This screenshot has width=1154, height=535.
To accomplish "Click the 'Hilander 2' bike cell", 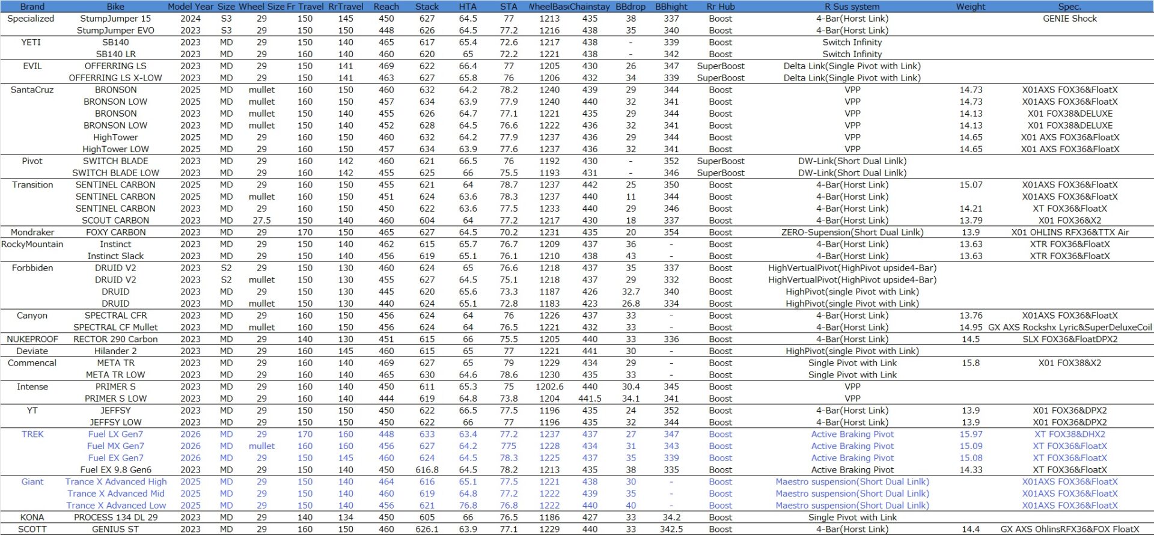I will tap(115, 351).
